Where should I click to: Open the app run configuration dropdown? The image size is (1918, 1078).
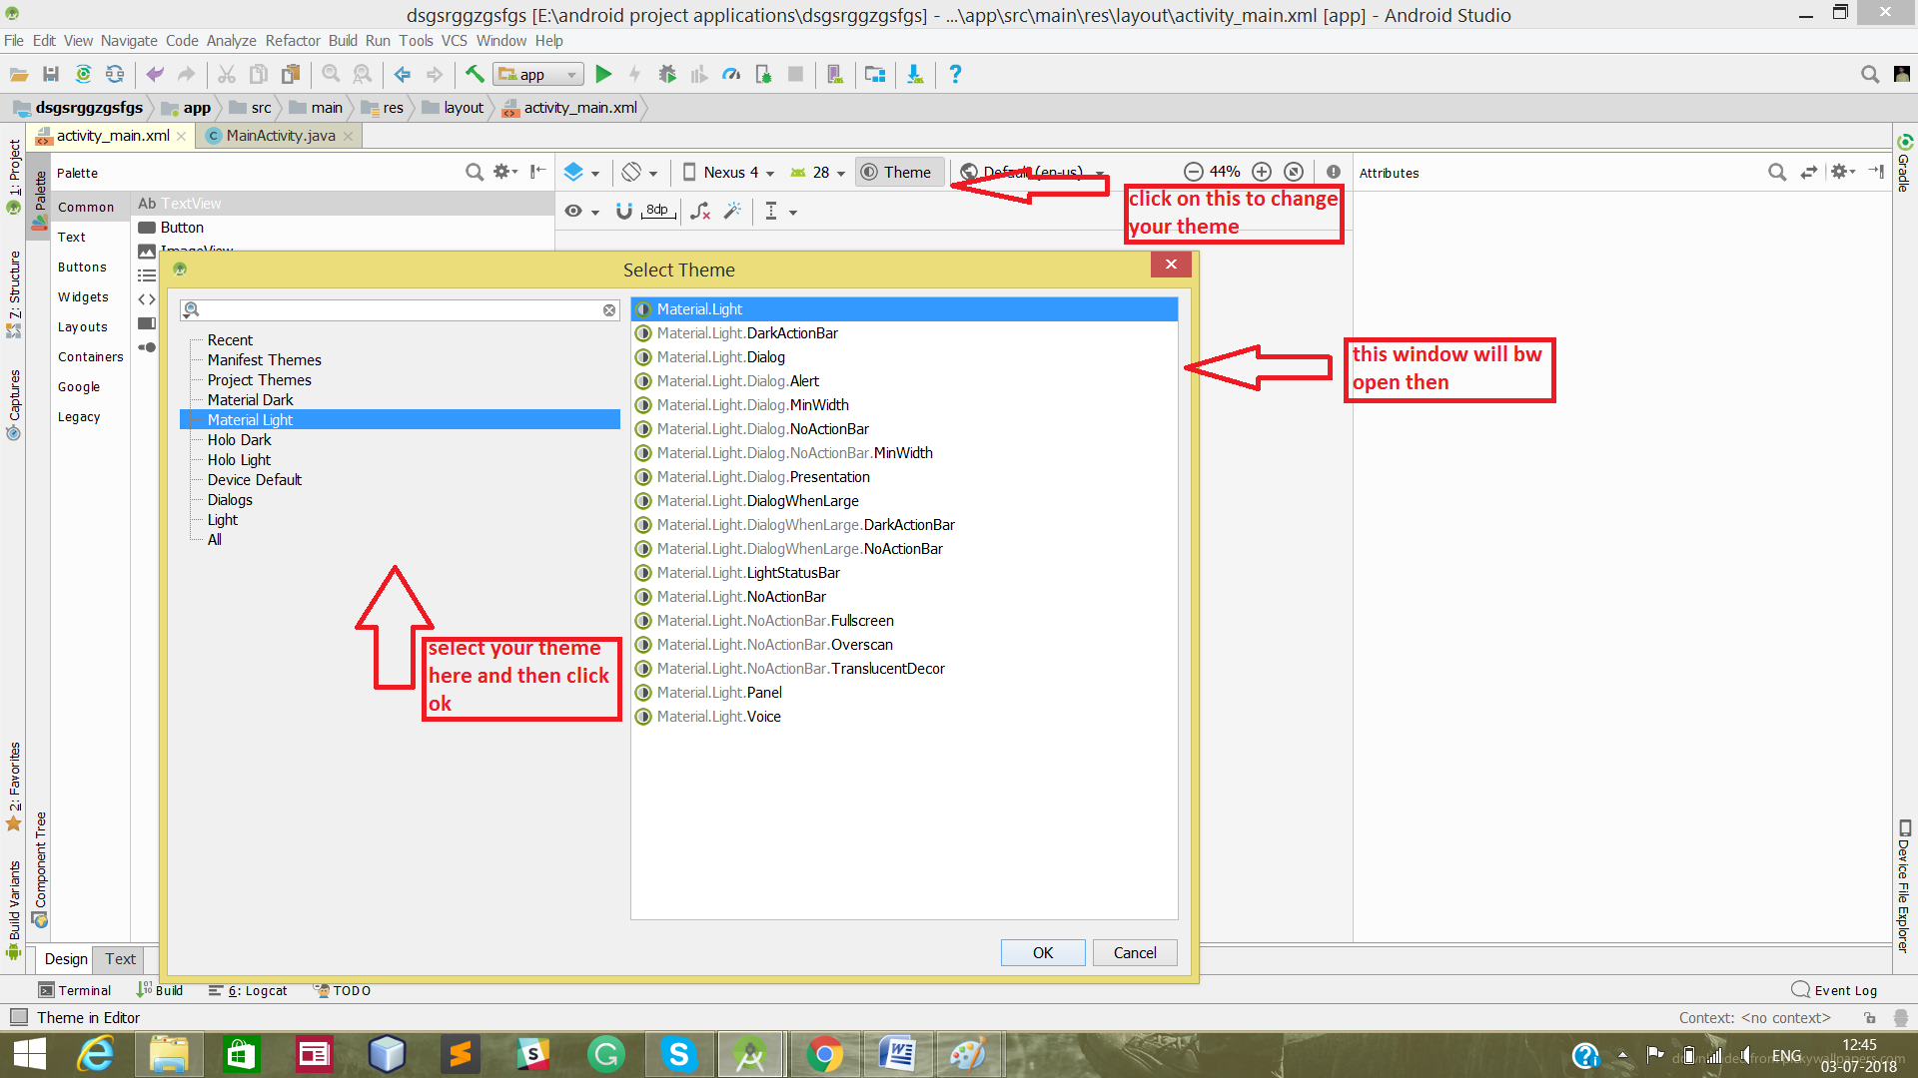[538, 74]
